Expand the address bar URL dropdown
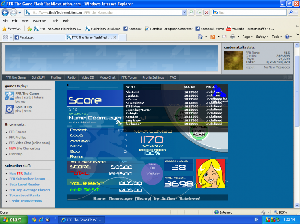Viewport: 300px width, 224px height. tap(184, 12)
